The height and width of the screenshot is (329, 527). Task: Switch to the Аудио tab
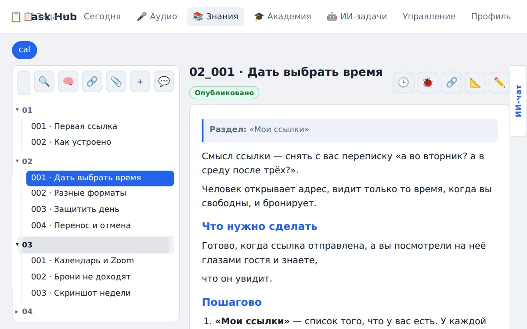pos(157,17)
